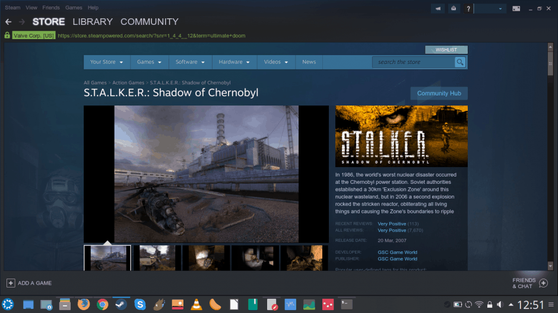558x313 pixels.
Task: Expand the Hardware dropdown
Action: (x=234, y=62)
